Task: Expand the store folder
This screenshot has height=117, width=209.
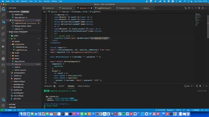Action: coord(17,56)
